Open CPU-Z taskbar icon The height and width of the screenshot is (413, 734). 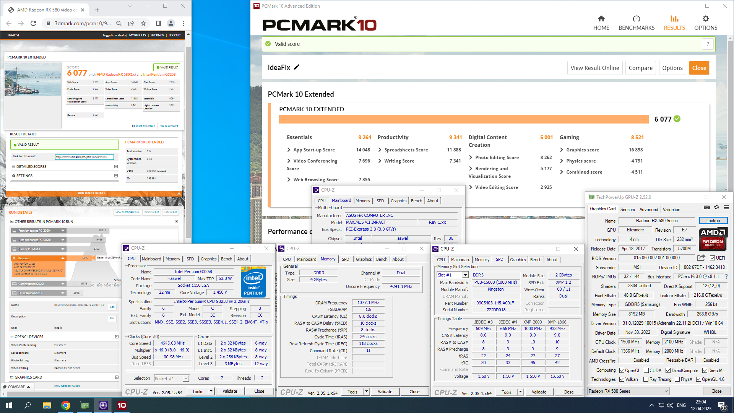pos(103,405)
